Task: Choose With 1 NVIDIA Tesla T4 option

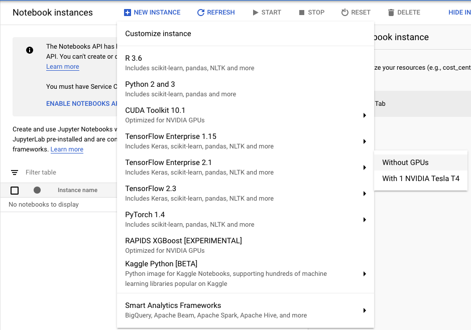Action: click(x=421, y=179)
